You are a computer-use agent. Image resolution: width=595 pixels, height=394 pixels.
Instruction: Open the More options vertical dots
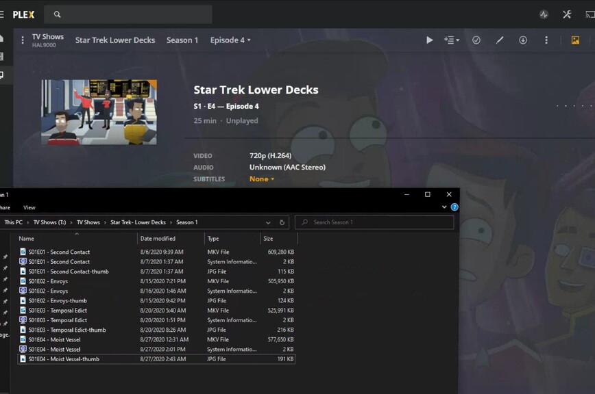click(546, 40)
